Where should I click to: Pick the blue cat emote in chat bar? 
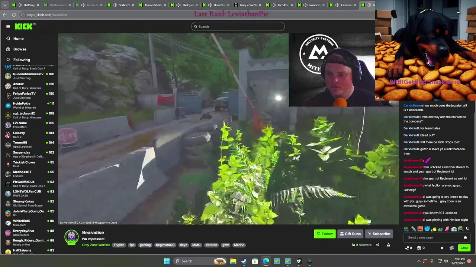coord(427,229)
